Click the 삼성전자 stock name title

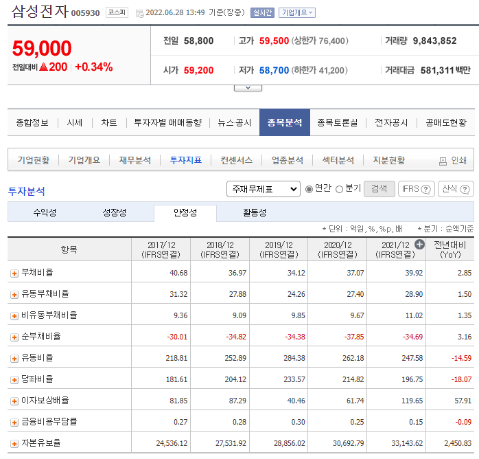[40, 11]
